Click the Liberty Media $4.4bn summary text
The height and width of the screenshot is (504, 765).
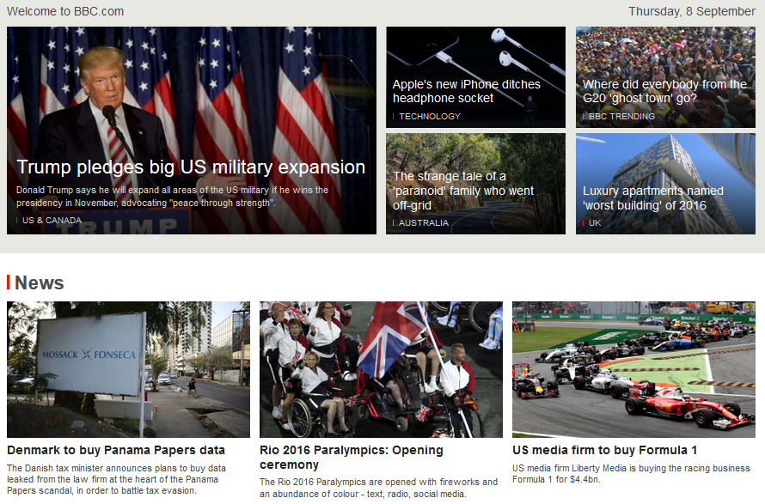click(631, 473)
